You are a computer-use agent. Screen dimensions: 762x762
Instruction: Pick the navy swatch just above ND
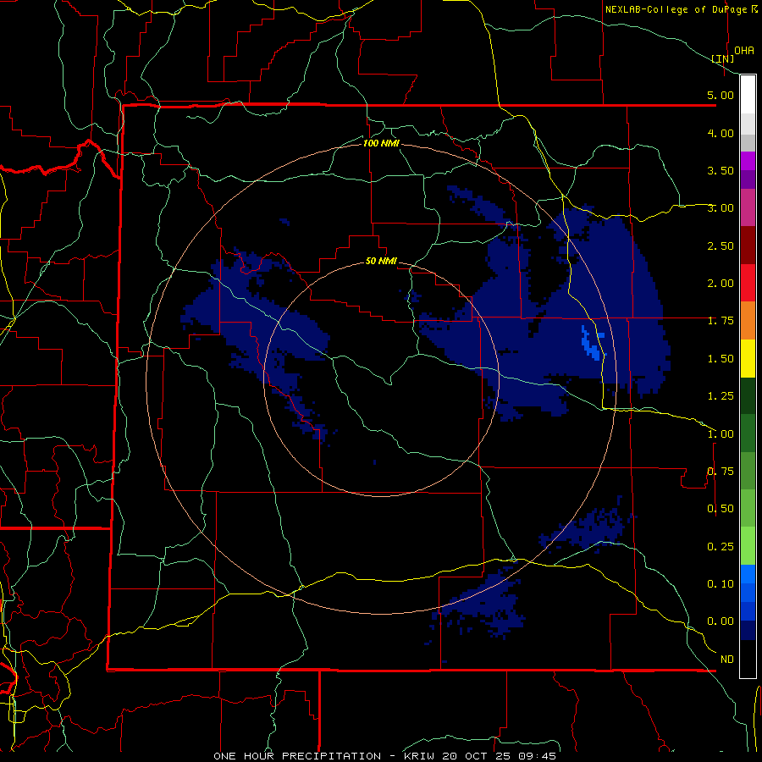coord(748,630)
